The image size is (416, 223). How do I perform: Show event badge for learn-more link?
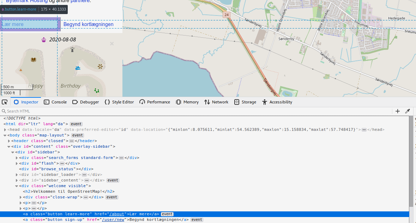tap(167, 214)
